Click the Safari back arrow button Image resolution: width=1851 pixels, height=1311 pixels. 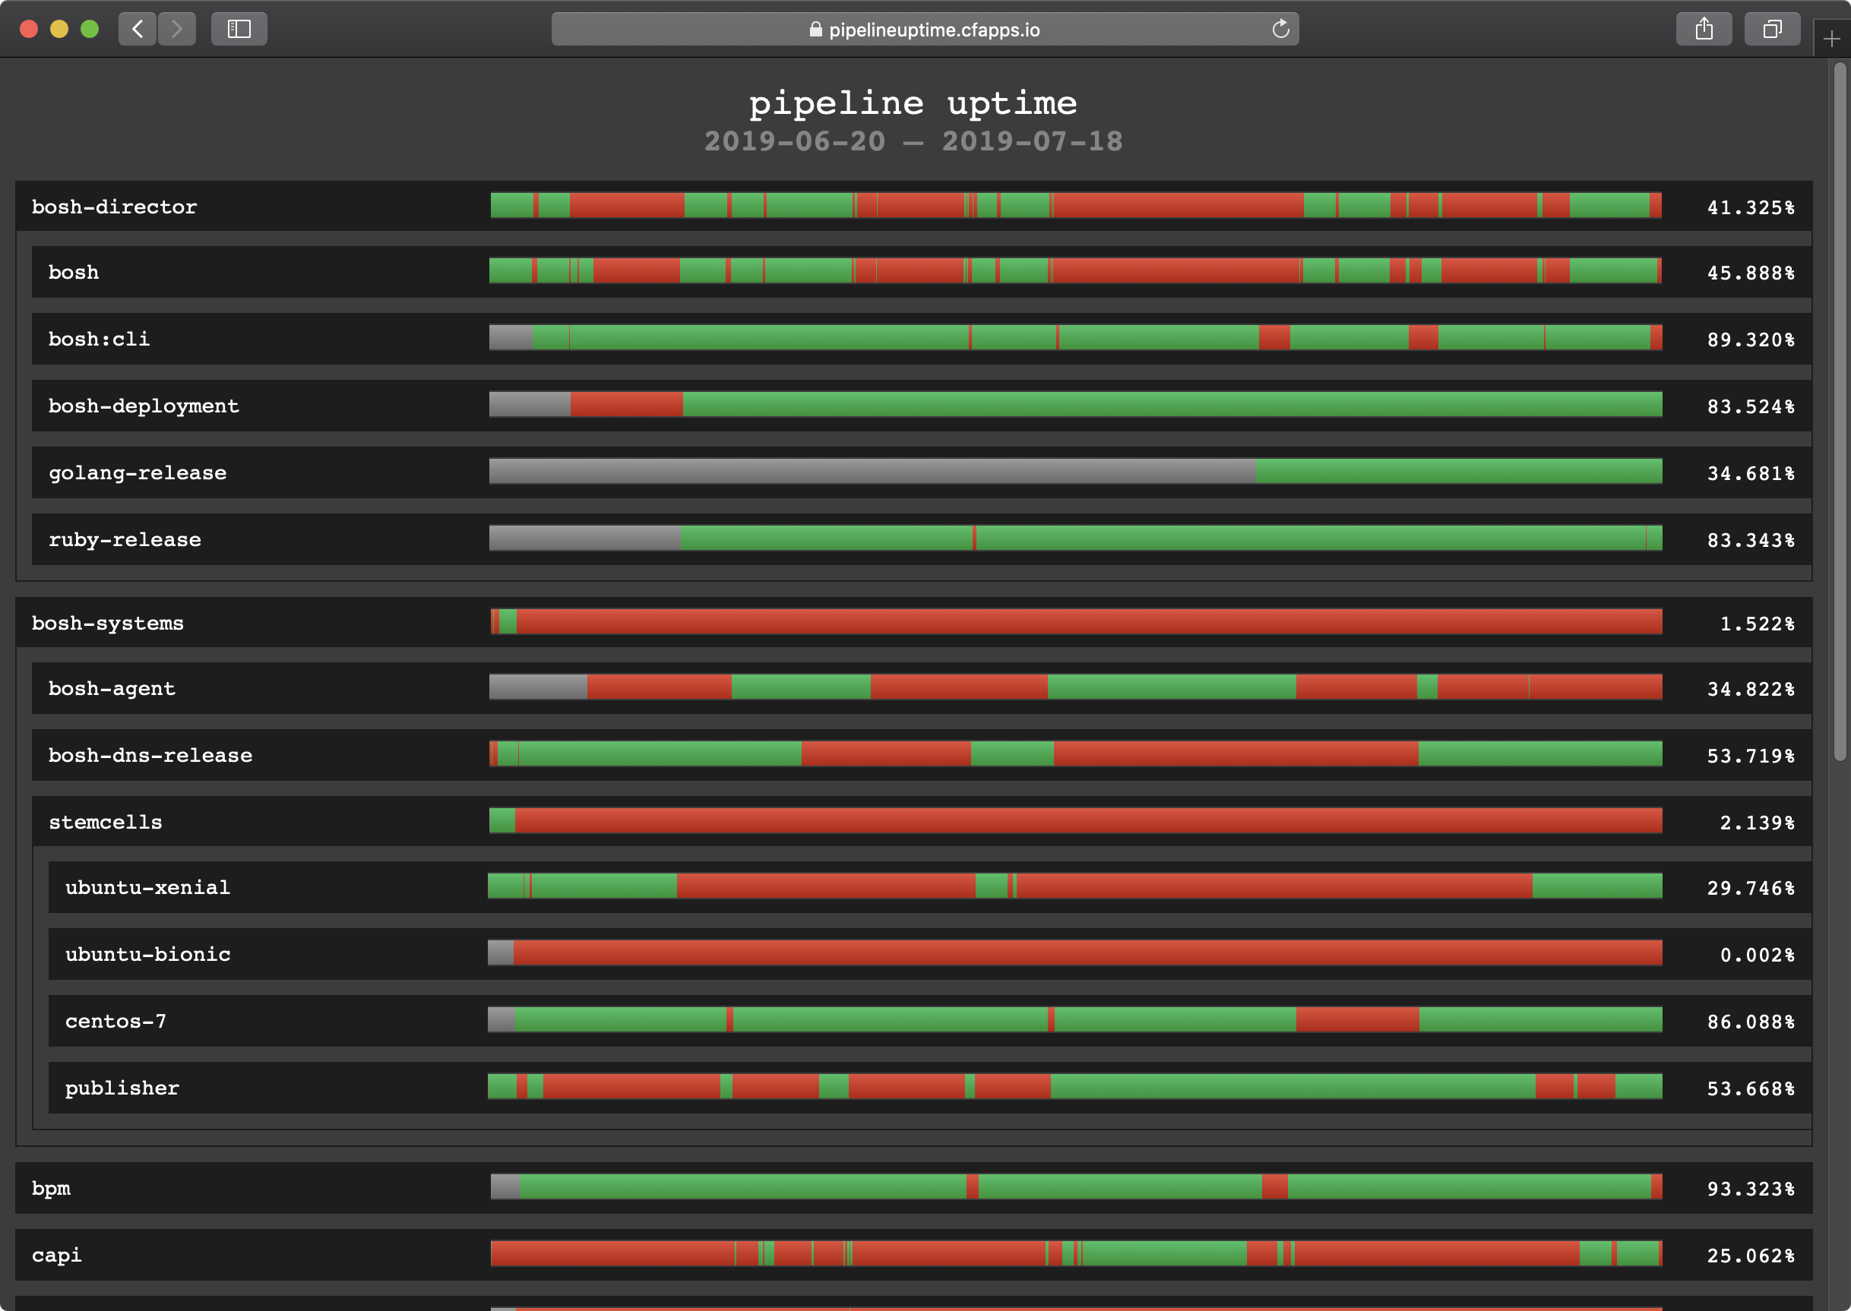[x=138, y=30]
